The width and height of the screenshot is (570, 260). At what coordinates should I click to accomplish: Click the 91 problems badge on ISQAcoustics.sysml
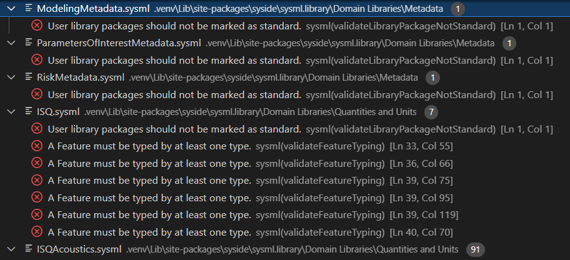pyautogui.click(x=476, y=249)
